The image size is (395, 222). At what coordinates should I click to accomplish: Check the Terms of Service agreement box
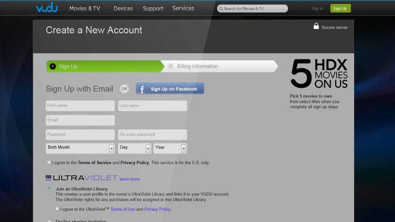[49, 162]
